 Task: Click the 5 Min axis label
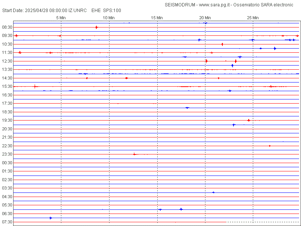61,18
